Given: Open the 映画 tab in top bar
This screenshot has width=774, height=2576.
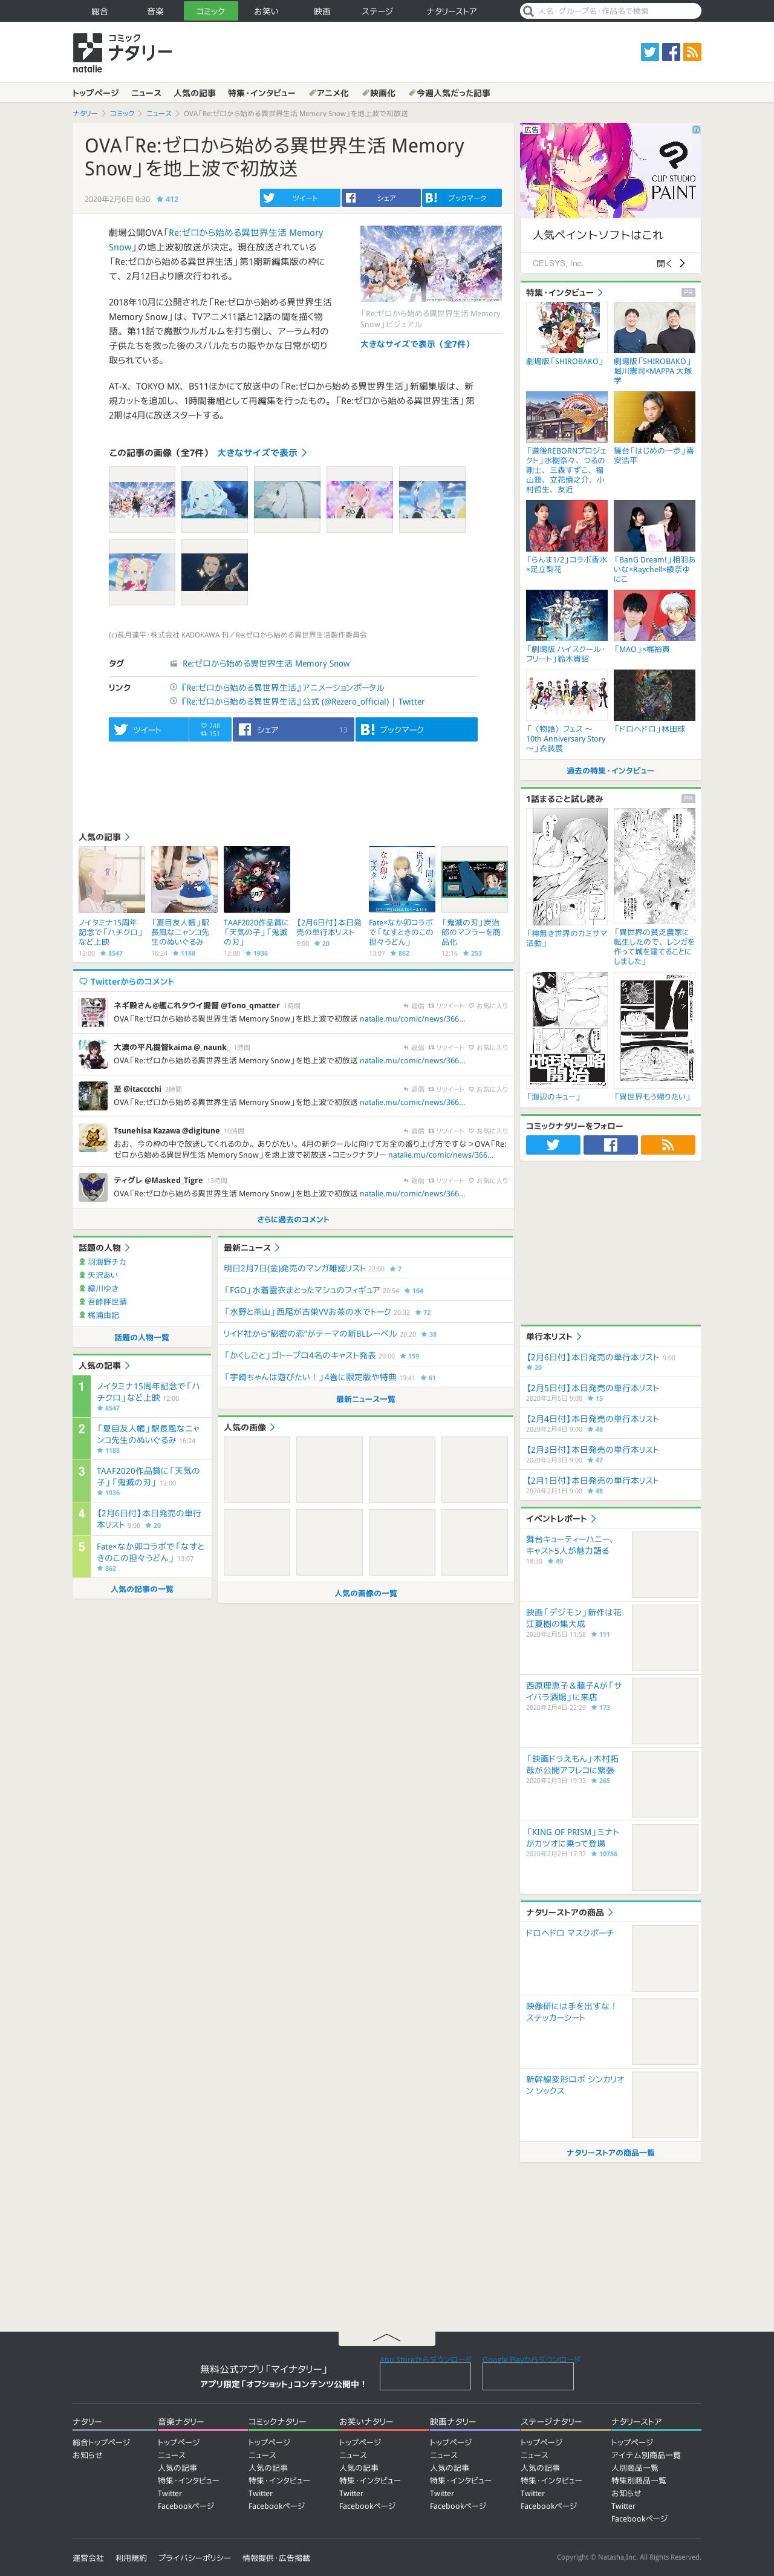Looking at the screenshot, I should click(x=322, y=11).
